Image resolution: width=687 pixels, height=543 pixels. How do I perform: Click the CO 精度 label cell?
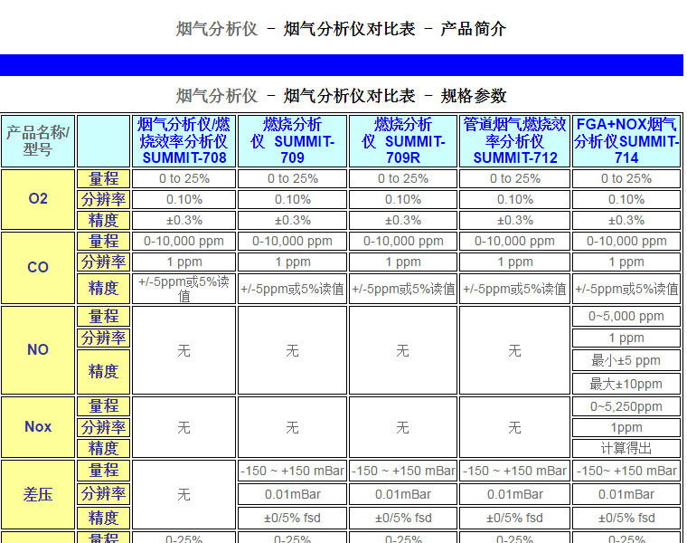pos(103,289)
